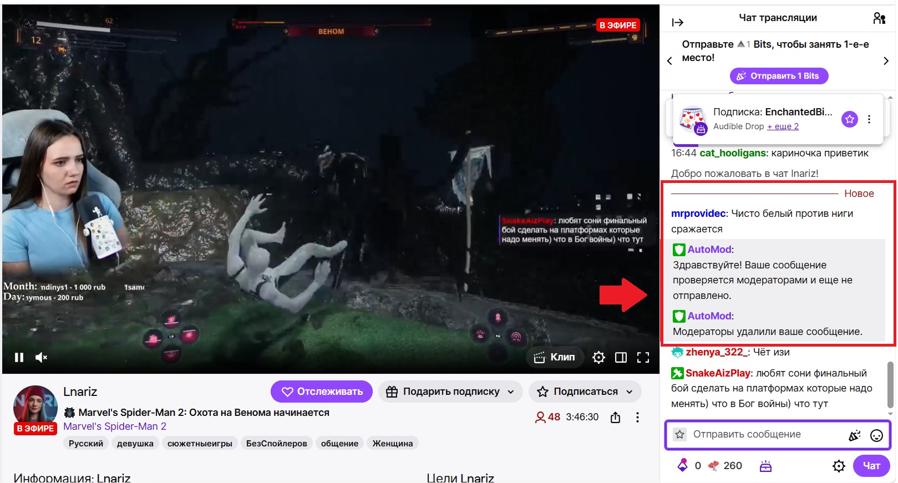Open the chat settings gear
898x483 pixels.
click(839, 466)
